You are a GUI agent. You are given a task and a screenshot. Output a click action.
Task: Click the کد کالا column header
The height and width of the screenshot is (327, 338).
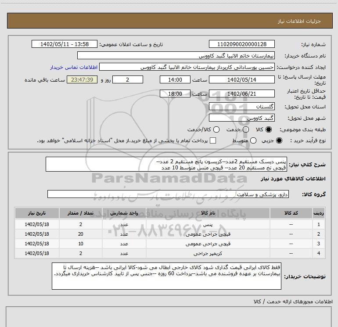point(291,213)
